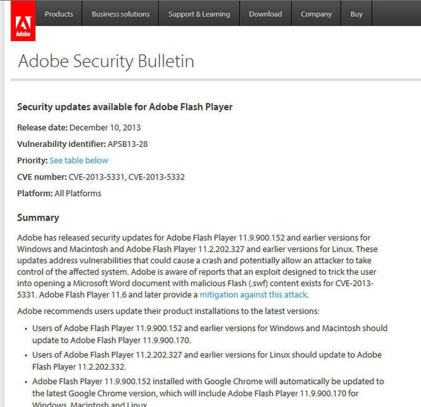Image resolution: width=421 pixels, height=407 pixels.
Task: Click the CVE-2013-5331 number in CVE row
Action: coord(96,177)
